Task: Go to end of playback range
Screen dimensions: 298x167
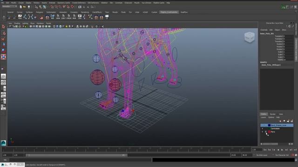Action: tap(295, 150)
